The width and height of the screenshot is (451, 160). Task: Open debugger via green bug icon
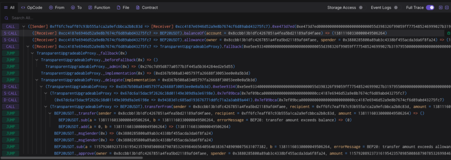coord(449,33)
